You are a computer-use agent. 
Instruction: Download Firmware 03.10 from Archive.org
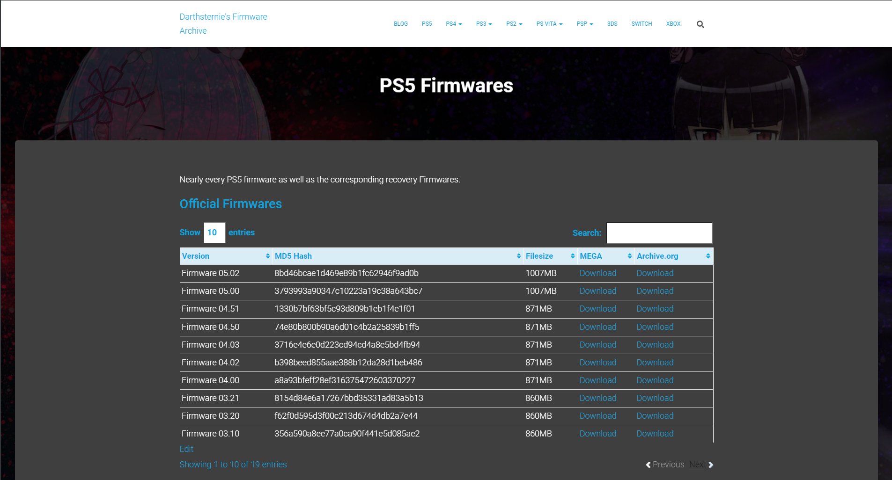(655, 434)
